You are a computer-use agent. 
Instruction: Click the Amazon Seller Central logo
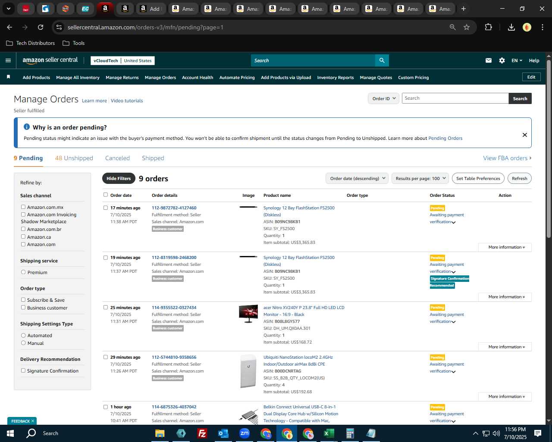(50, 60)
